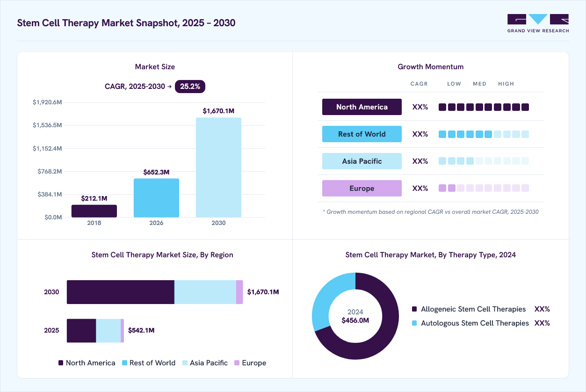The height and width of the screenshot is (392, 586).
Task: Click the 2025 bar's Asia Pacific segment
Action: click(109, 330)
